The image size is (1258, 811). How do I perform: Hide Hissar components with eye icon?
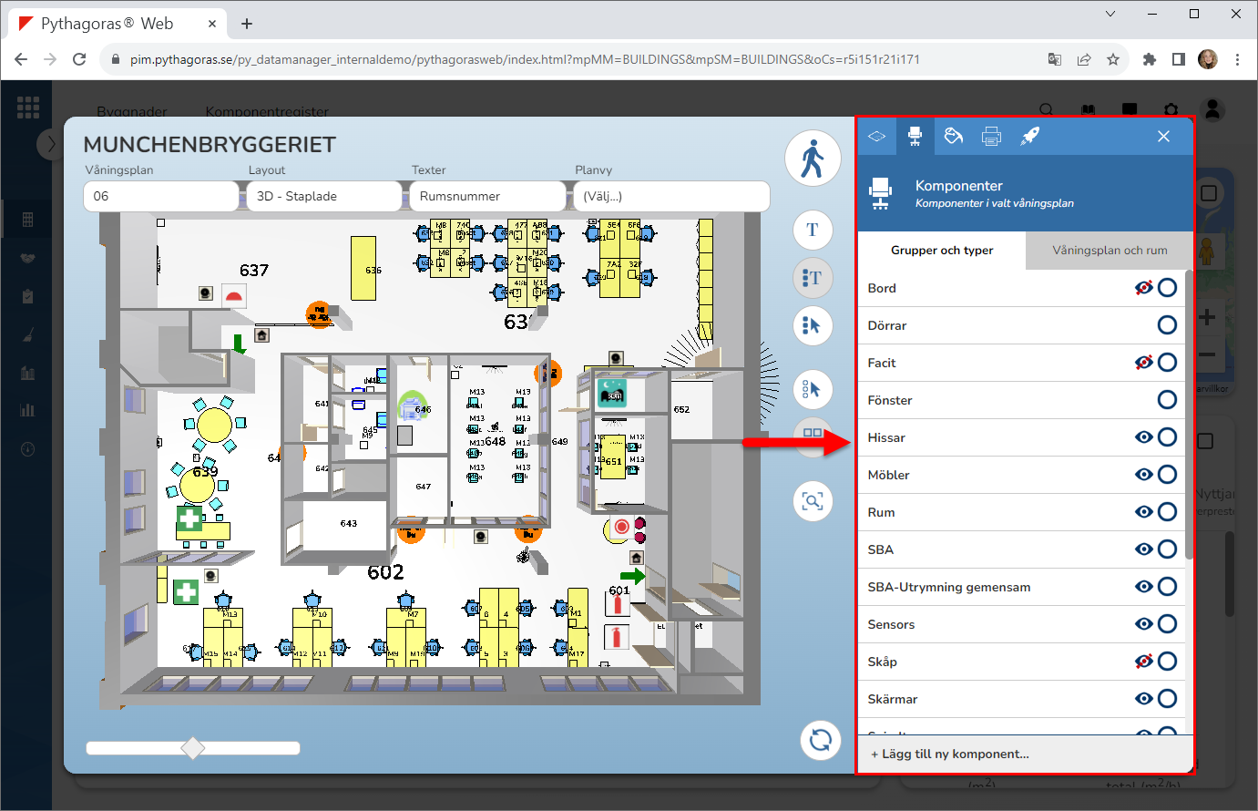[1143, 437]
